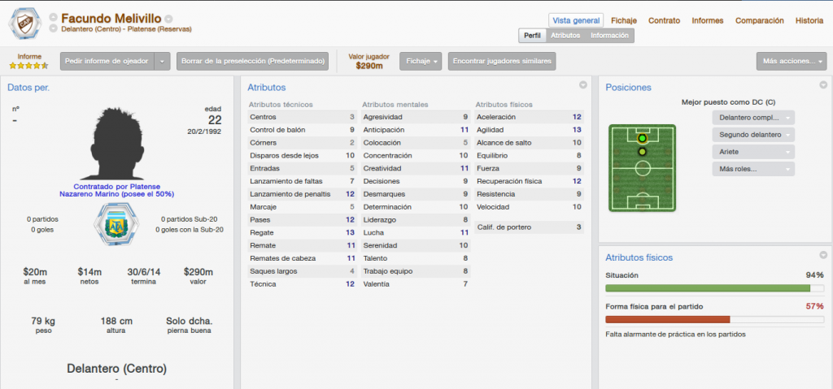This screenshot has width=833, height=389.
Task: Open the Comparación tab
Action: (759, 20)
